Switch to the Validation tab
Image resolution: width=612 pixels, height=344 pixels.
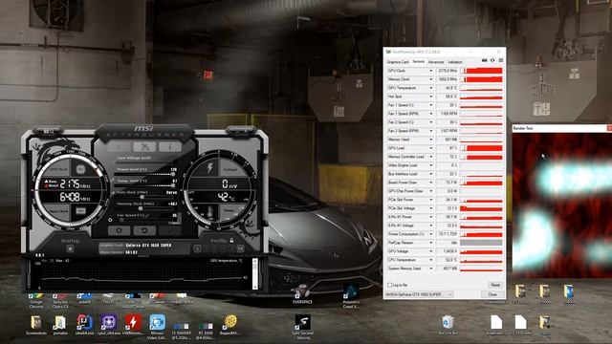pos(455,61)
